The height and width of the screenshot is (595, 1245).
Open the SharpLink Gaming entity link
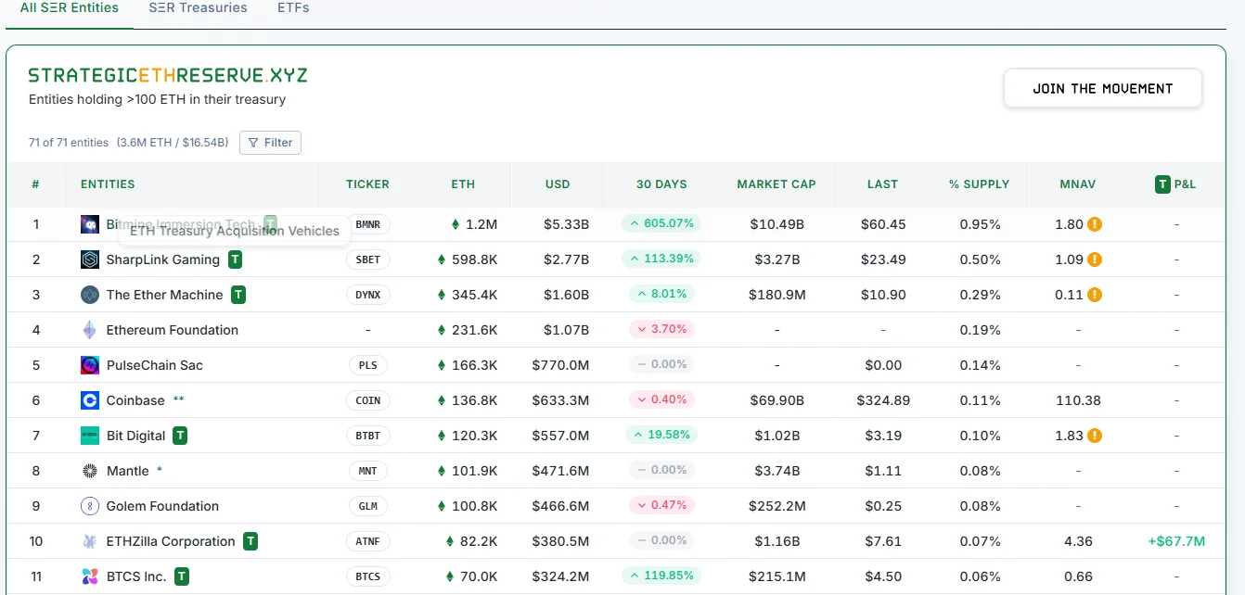pos(163,260)
